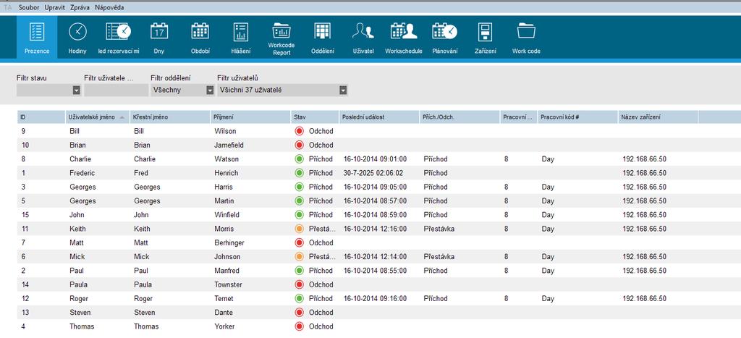Select the surname cell Townster

228,284
